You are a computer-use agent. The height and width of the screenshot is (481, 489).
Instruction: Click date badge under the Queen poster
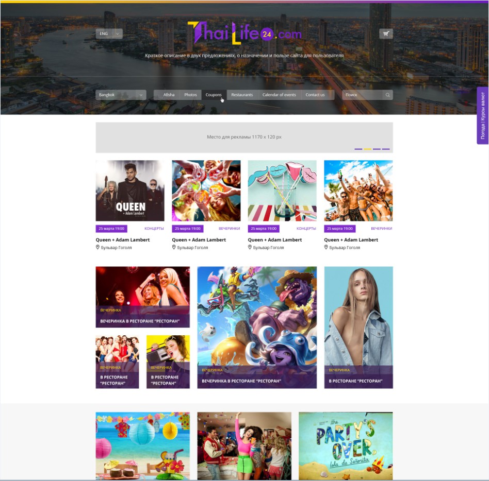pos(111,229)
